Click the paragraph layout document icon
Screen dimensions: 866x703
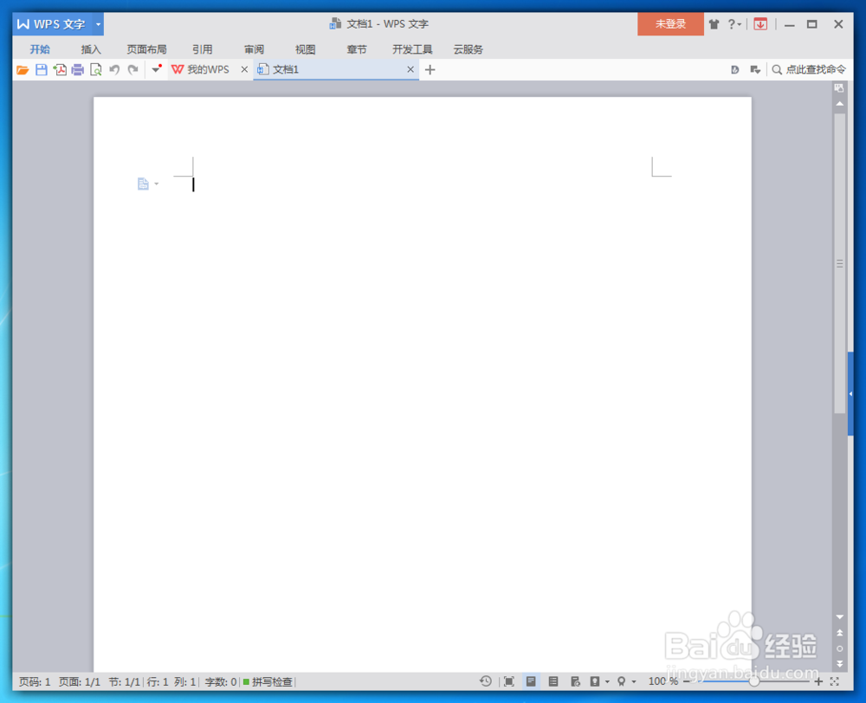pos(143,184)
